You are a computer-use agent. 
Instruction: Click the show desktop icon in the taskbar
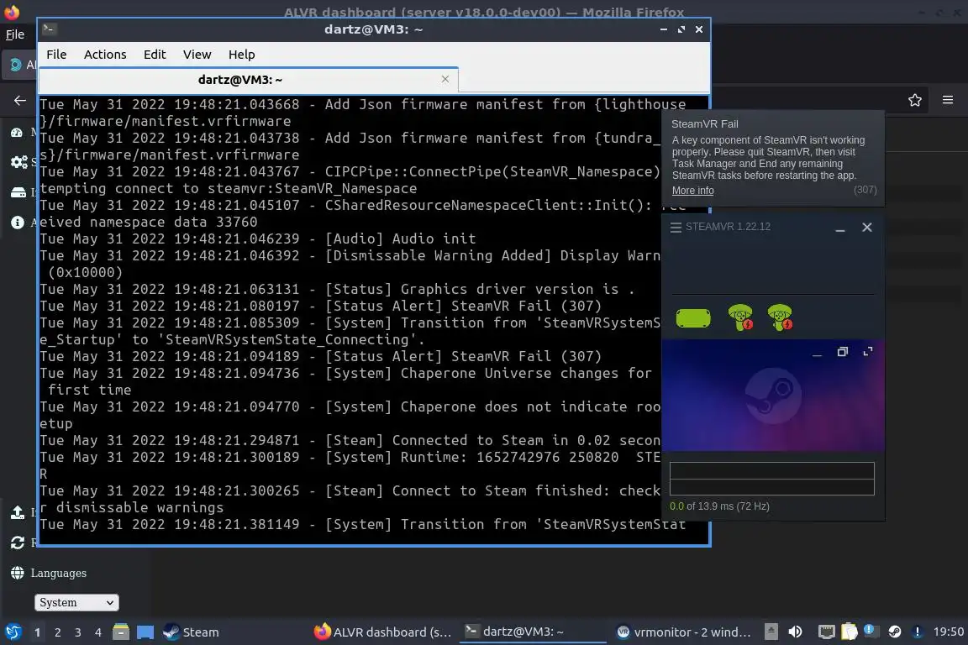coord(145,632)
